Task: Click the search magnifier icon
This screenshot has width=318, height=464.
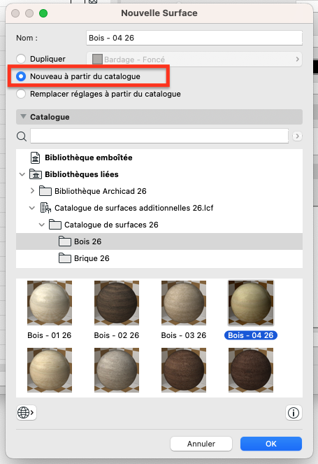Action: (x=22, y=136)
